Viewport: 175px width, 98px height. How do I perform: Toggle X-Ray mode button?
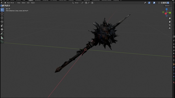(159, 3)
